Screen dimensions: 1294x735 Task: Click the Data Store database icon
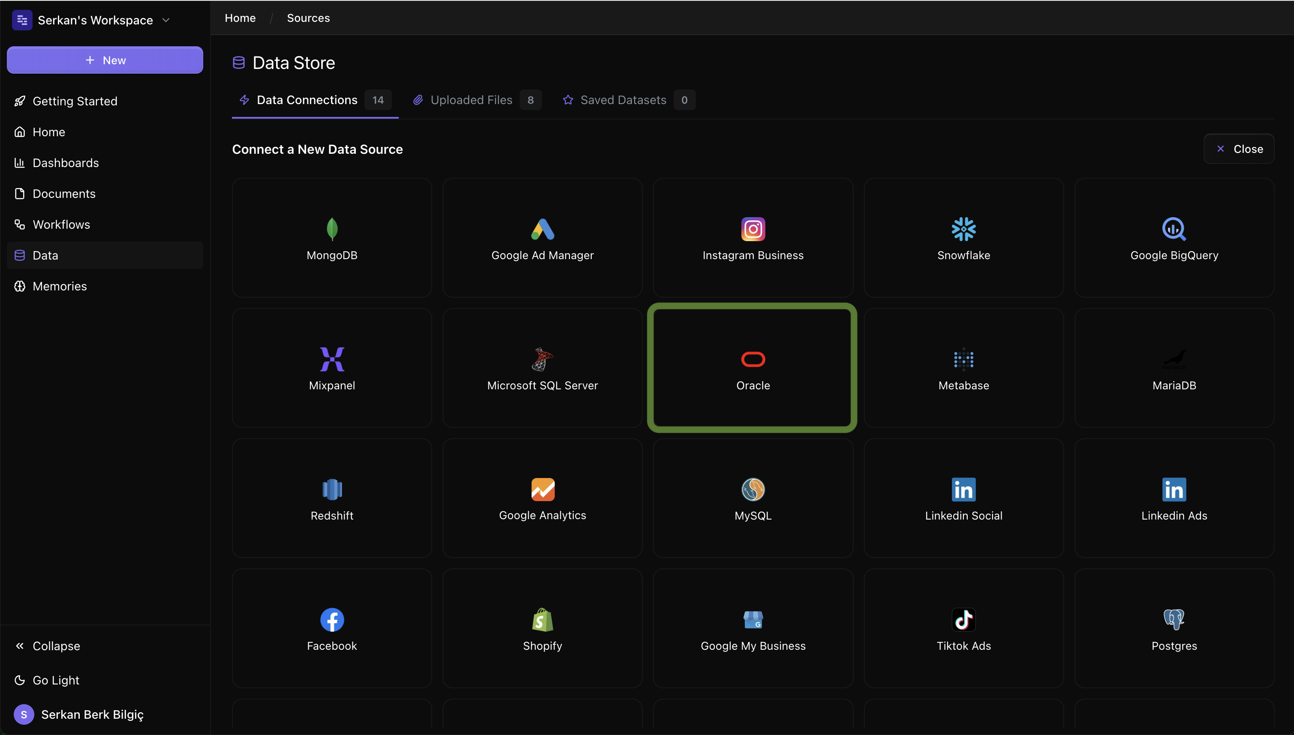click(238, 63)
